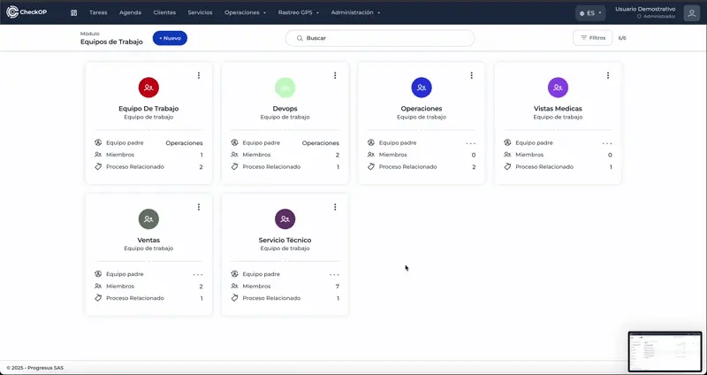Expand the Rastreo GPS menu
707x375 pixels.
[298, 13]
